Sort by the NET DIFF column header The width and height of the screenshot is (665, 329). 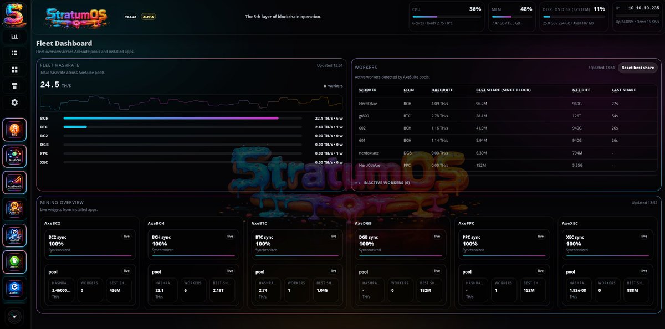pos(581,90)
